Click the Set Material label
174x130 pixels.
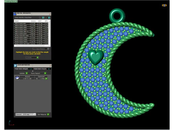pyautogui.click(x=42, y=114)
